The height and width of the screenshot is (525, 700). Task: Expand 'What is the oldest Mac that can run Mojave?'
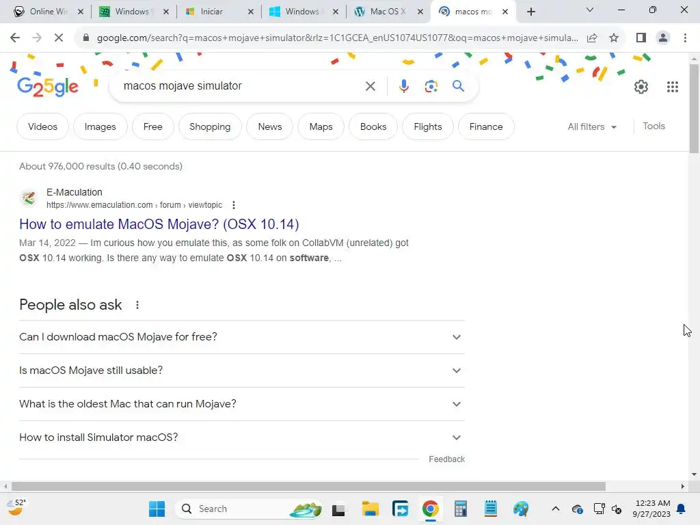pos(241,404)
